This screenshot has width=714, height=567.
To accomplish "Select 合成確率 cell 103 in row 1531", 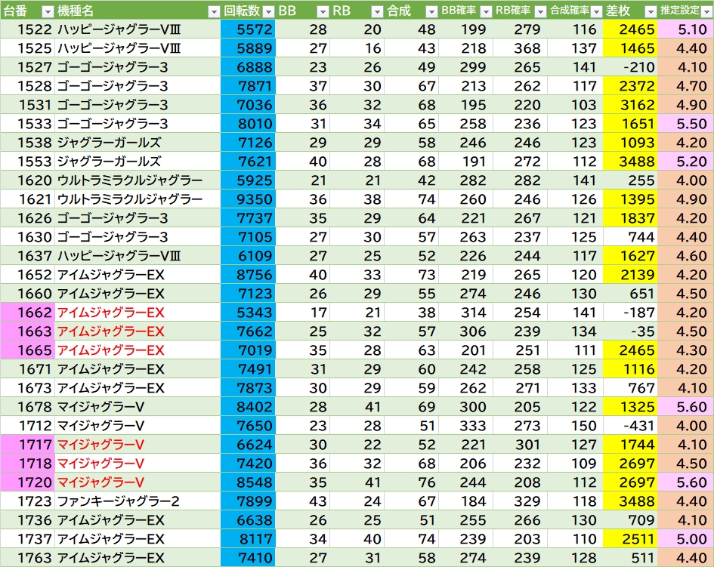I will (576, 105).
